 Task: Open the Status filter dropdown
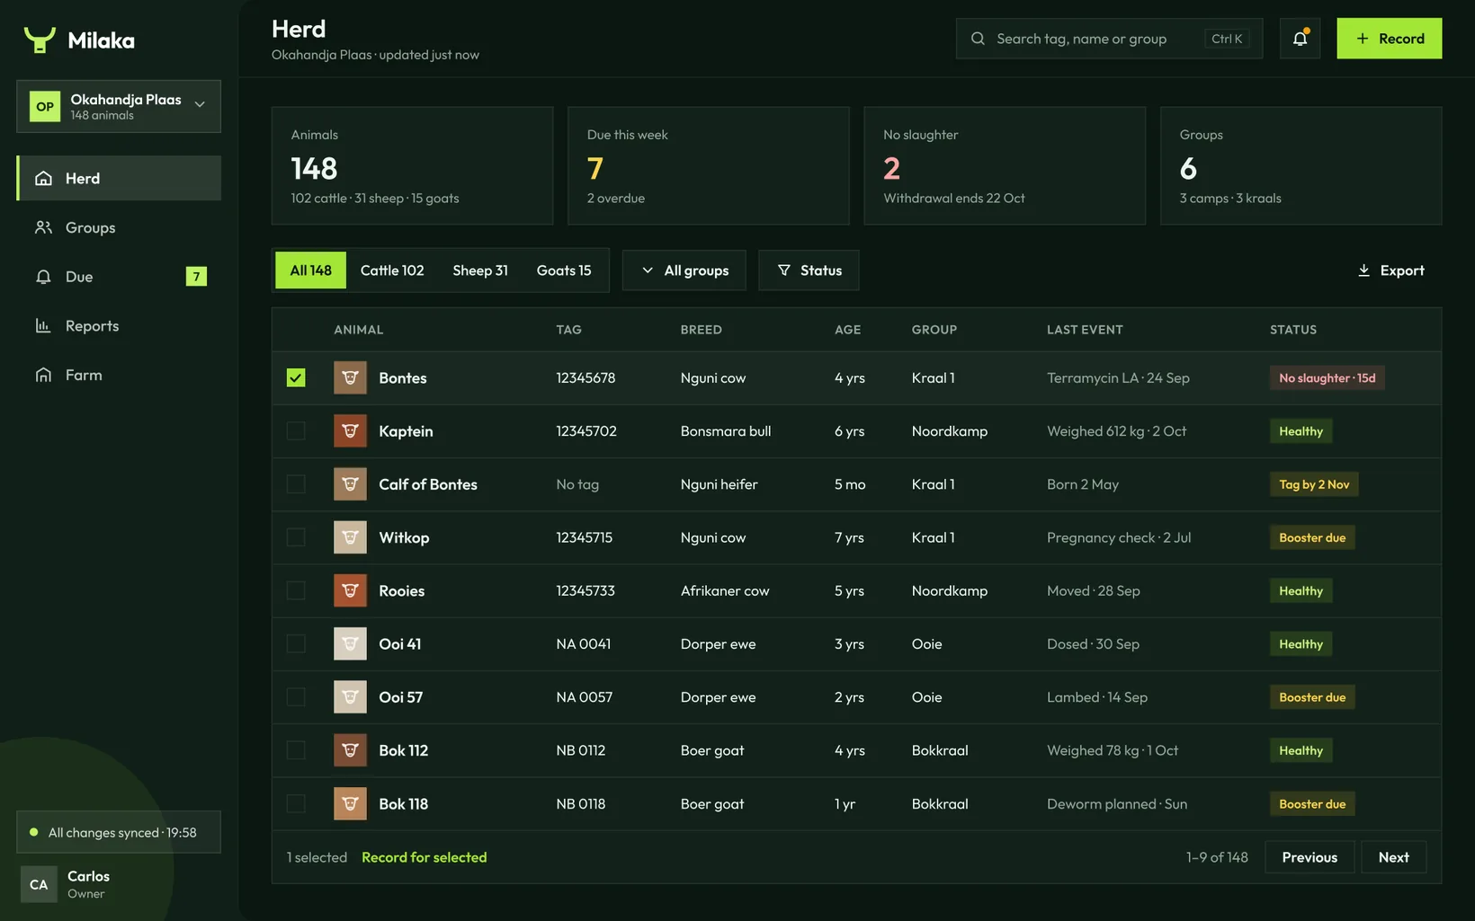(x=809, y=270)
